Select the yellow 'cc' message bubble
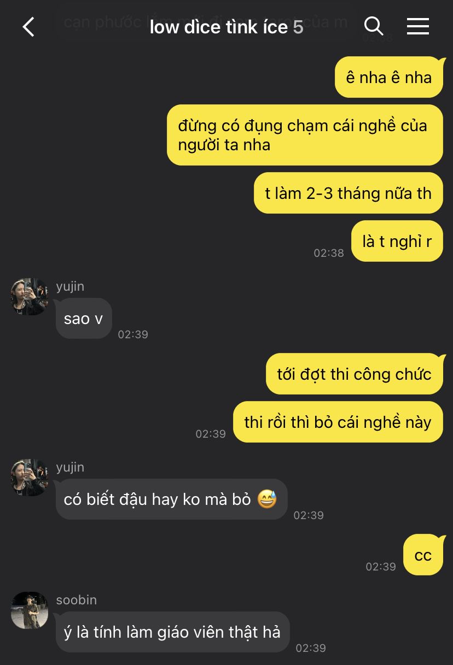Image resolution: width=453 pixels, height=665 pixels. pyautogui.click(x=423, y=555)
